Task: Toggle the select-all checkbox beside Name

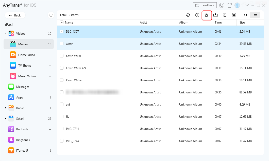Action: [62, 23]
